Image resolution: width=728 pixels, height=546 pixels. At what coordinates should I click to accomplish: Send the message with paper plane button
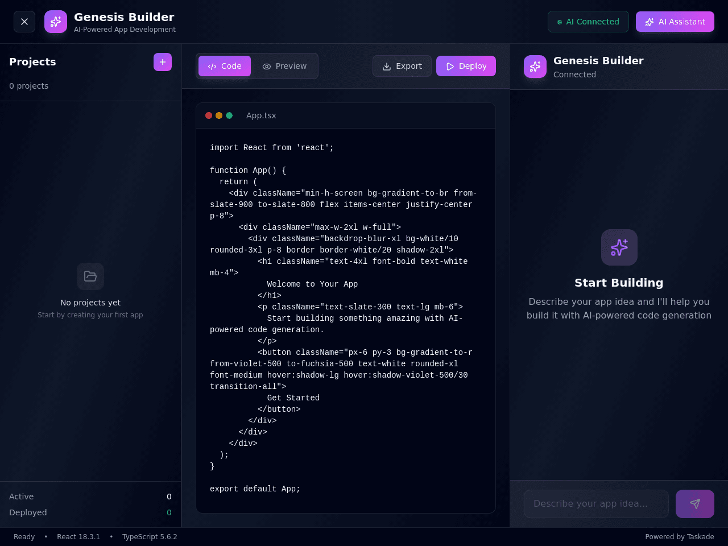[695, 504]
